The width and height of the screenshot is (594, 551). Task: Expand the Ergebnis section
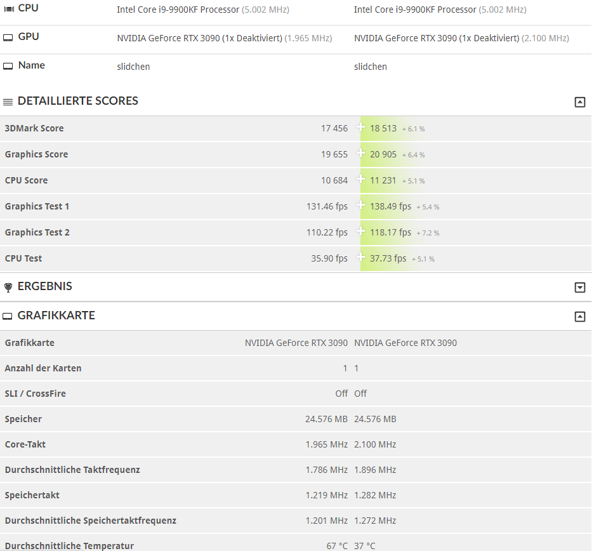[x=579, y=288]
